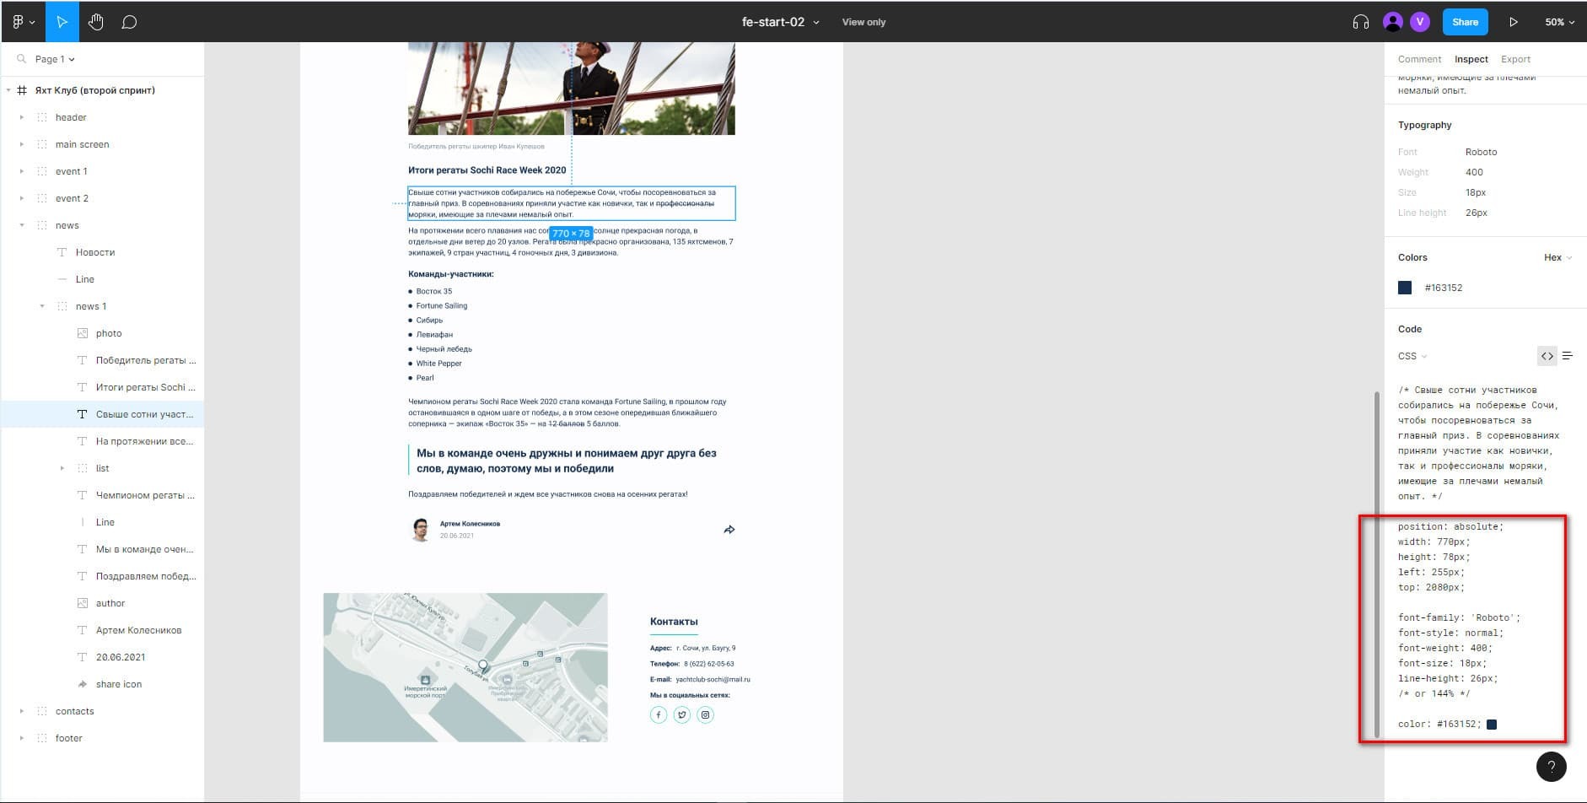Expand the main screen layer group
The image size is (1587, 803).
(x=22, y=144)
